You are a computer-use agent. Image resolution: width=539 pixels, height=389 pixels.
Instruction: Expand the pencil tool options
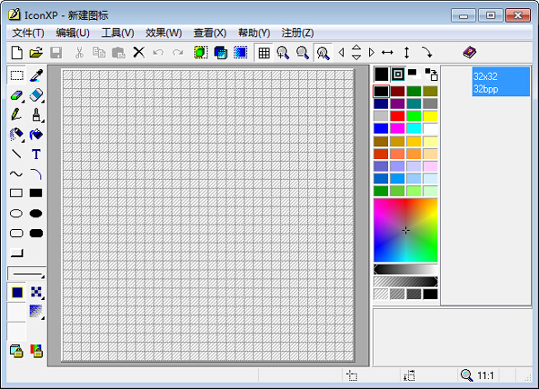coord(16,115)
